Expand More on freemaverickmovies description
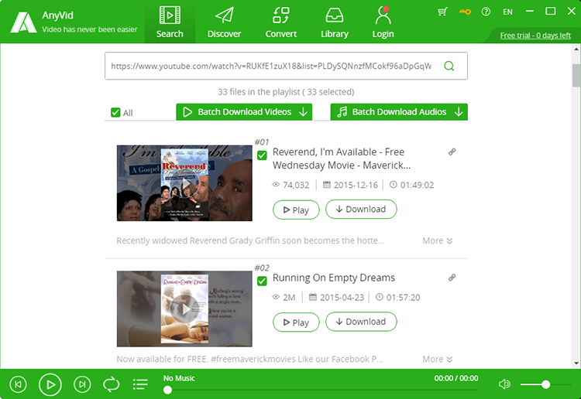Screen dimensions: 581x399 click(x=437, y=359)
